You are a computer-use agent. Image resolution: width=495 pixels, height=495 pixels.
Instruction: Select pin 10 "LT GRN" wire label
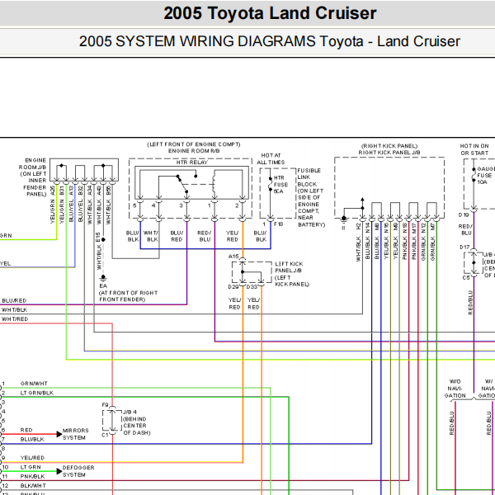pyautogui.click(x=31, y=467)
